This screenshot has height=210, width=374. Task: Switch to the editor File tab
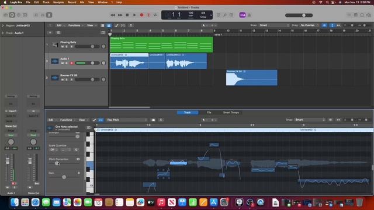click(x=209, y=113)
